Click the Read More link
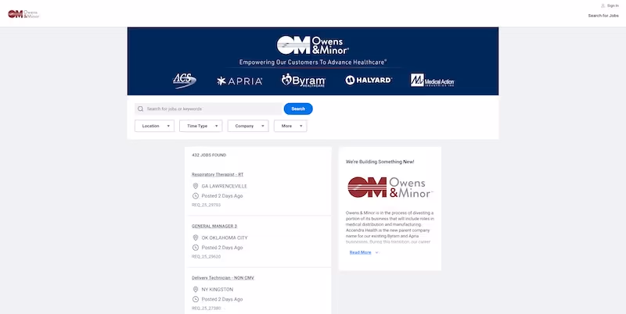626x314 pixels. coord(360,252)
